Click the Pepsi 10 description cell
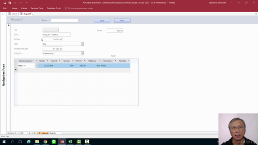The height and width of the screenshot is (145, 258). coord(26,66)
